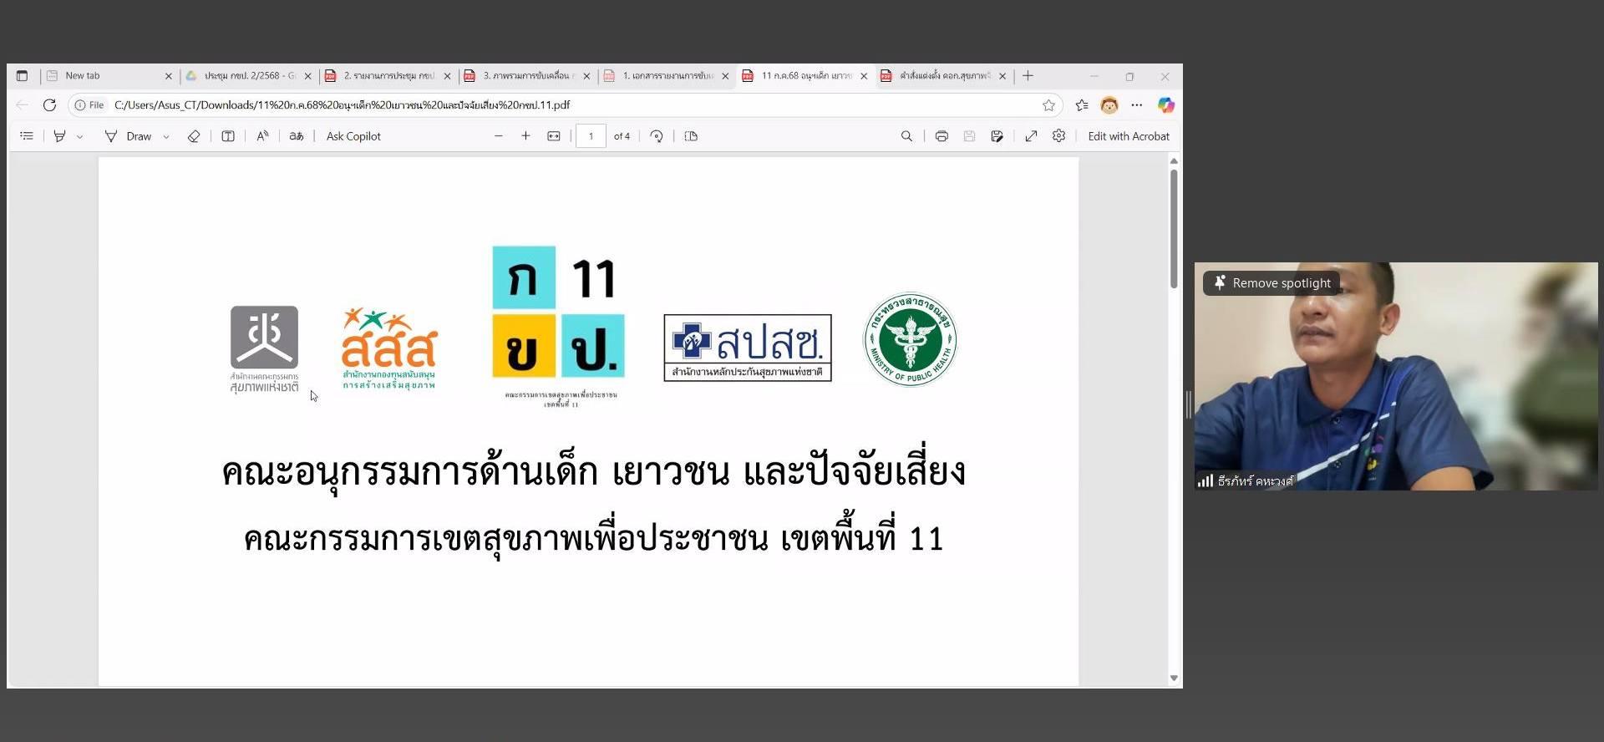Toggle Fit to width view
Screen dimensions: 1604x742
[x=554, y=136]
